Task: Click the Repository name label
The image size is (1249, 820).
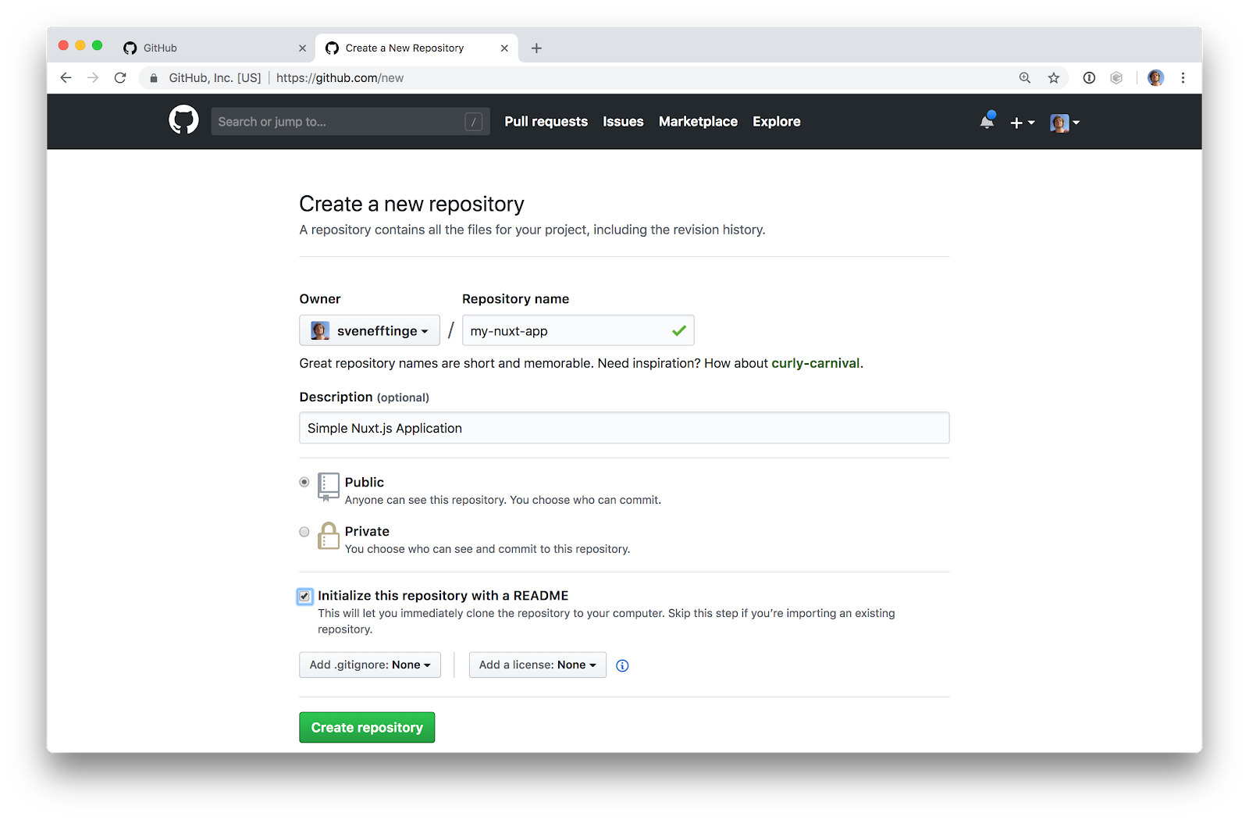Action: (x=516, y=299)
